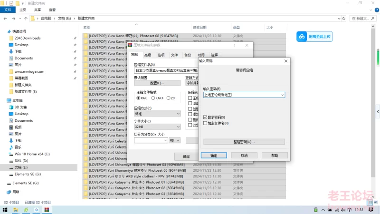This screenshot has height=214, width=380.
Task: Open the MB unit dropdown
Action: [174, 140]
